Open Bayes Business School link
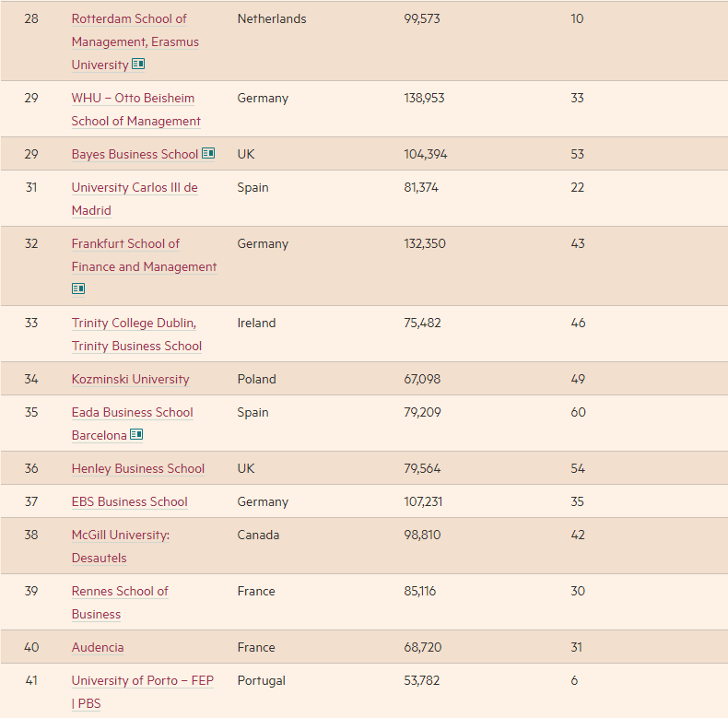Viewport: 728px width, 718px height. pos(135,154)
